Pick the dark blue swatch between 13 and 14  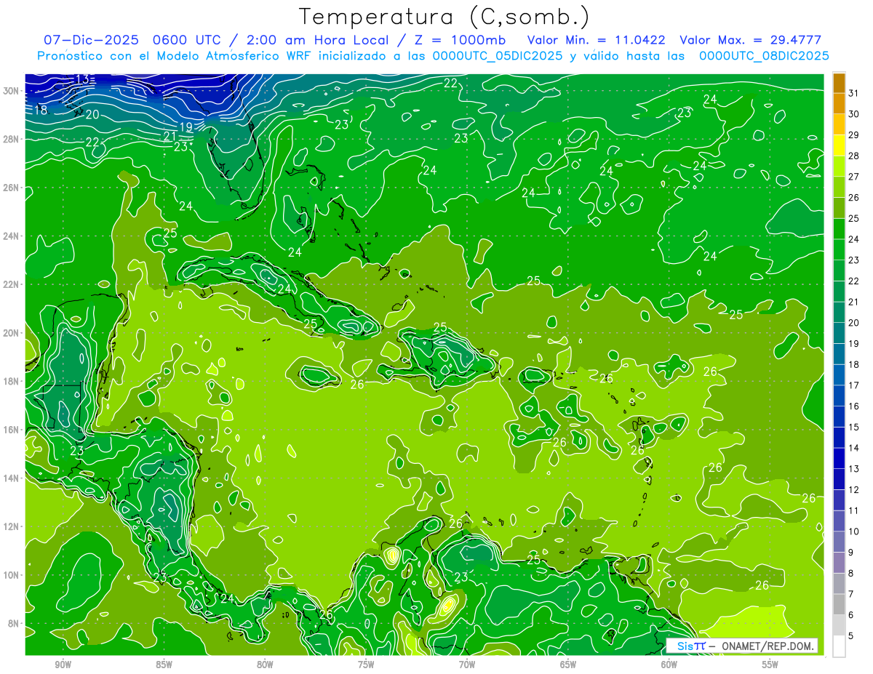coord(839,458)
